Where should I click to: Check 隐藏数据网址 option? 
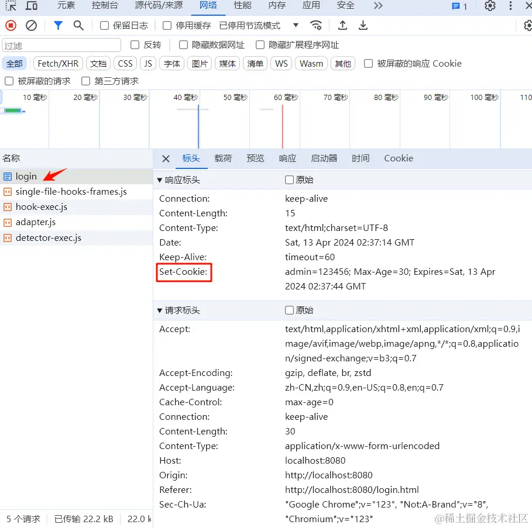(183, 45)
